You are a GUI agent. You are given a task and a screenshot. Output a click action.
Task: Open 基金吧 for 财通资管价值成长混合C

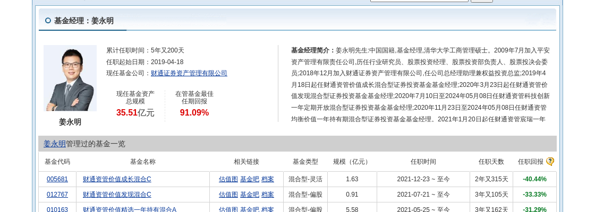[250, 179]
